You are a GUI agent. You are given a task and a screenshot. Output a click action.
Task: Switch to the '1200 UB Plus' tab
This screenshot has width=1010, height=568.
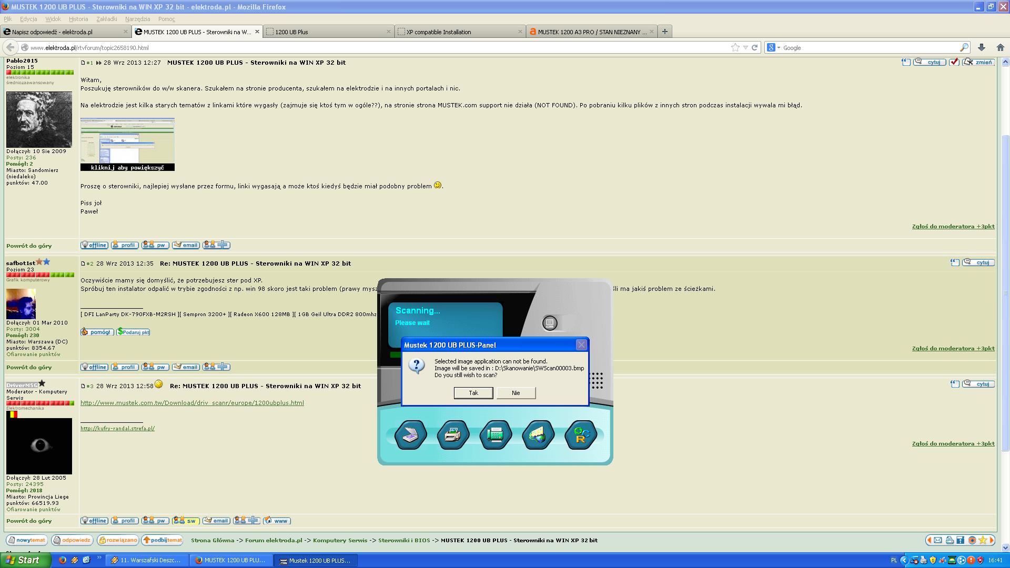pos(329,32)
